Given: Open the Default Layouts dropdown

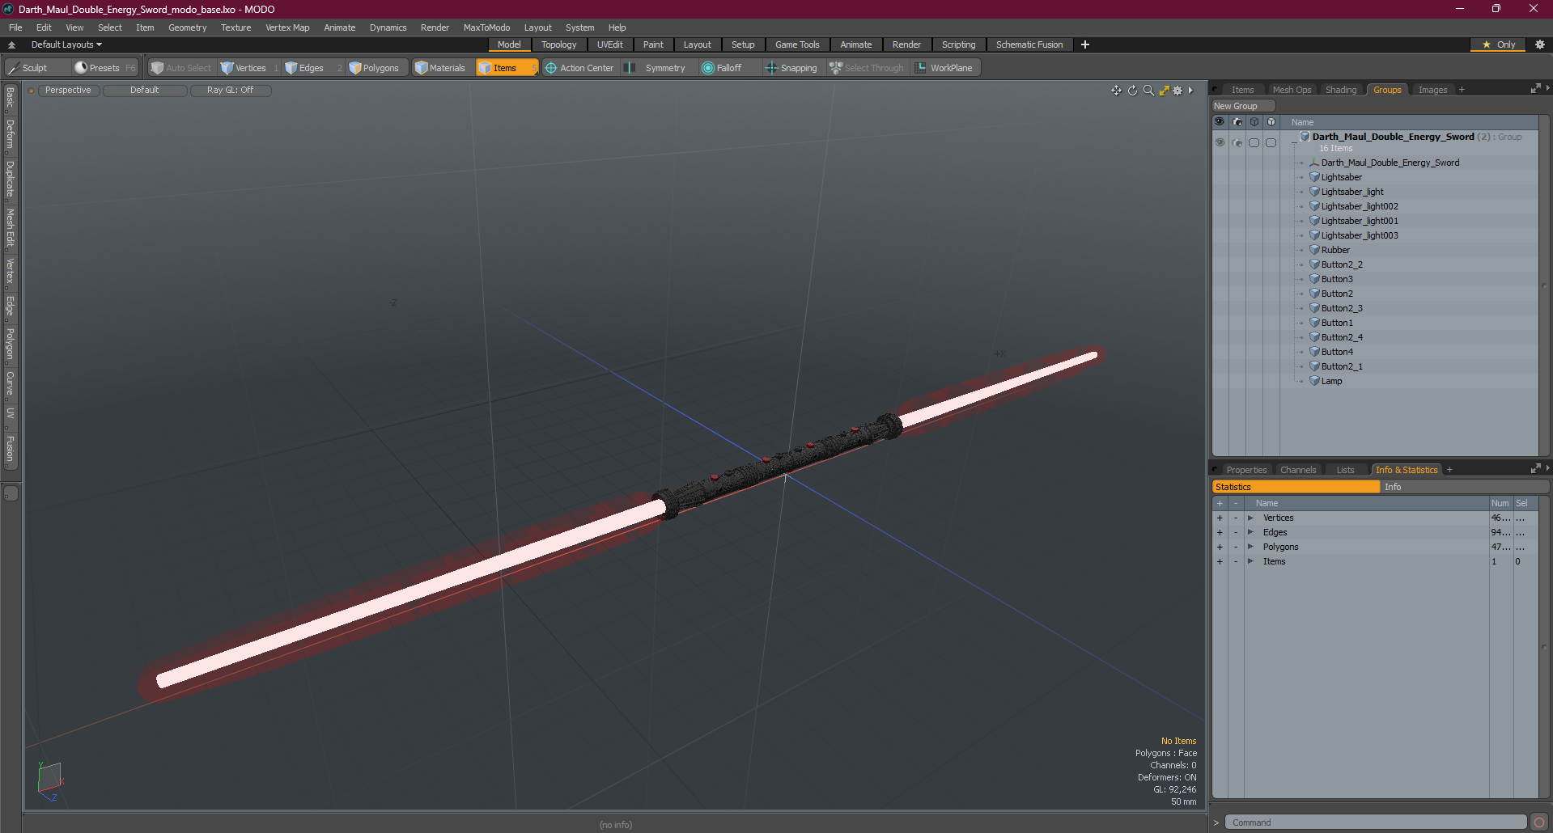Looking at the screenshot, I should click(x=66, y=44).
